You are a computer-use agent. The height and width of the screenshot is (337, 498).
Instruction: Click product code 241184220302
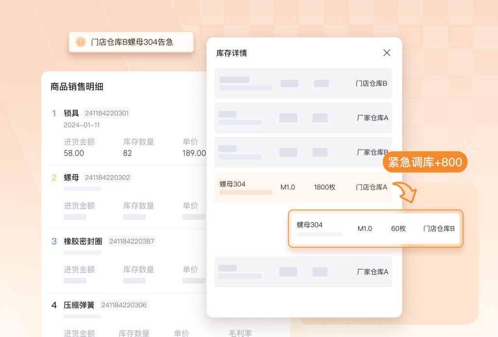(107, 177)
